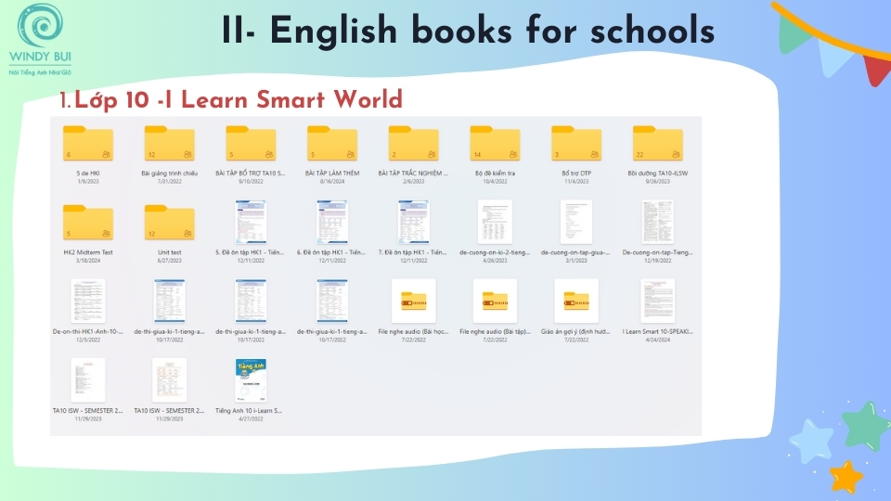
Task: Open the "File nghe audio (Bài học" zip archive
Action: pyautogui.click(x=413, y=300)
